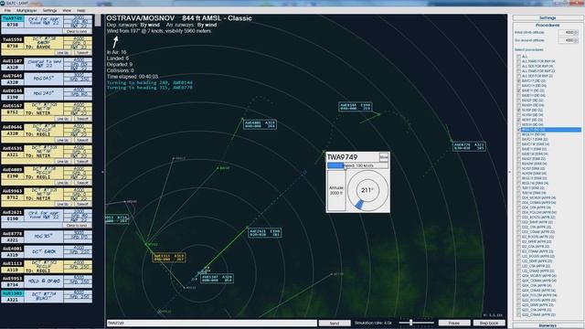Screen dimensions: 585x329
Task: Click Line Up on the AWE0646 strip
Action: point(63,140)
